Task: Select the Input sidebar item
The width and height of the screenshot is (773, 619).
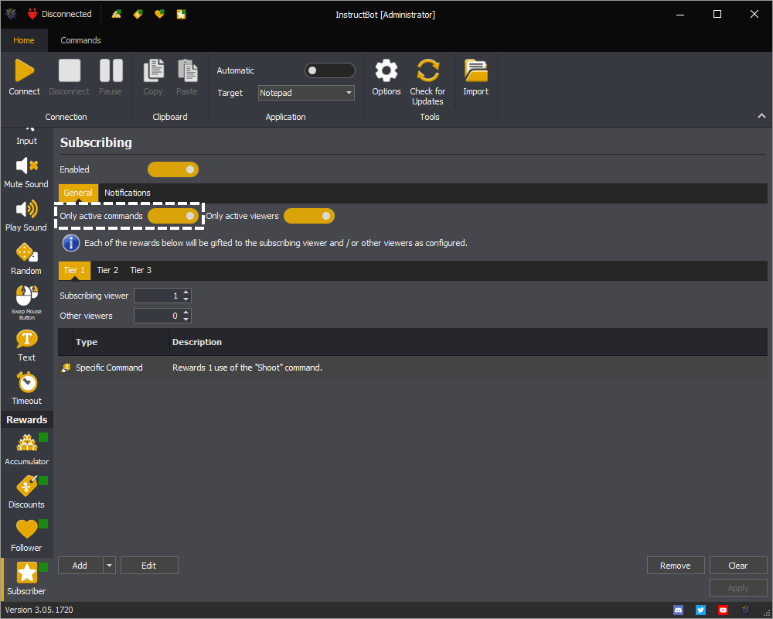Action: 26,139
